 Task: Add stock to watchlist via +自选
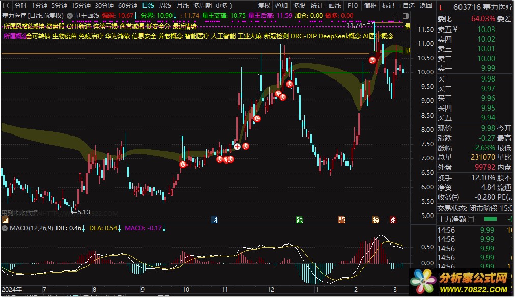407,6
